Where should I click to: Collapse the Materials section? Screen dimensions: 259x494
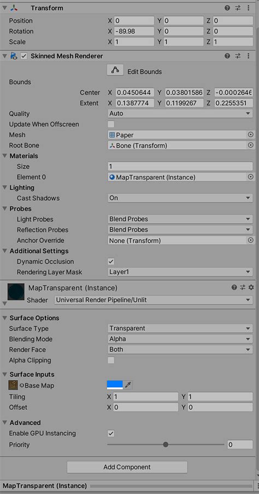pyautogui.click(x=5, y=155)
